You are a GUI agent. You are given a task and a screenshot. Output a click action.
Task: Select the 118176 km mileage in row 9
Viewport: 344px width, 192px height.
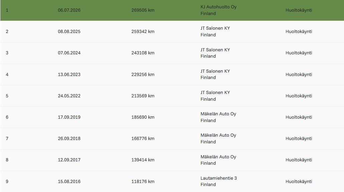[143, 181]
